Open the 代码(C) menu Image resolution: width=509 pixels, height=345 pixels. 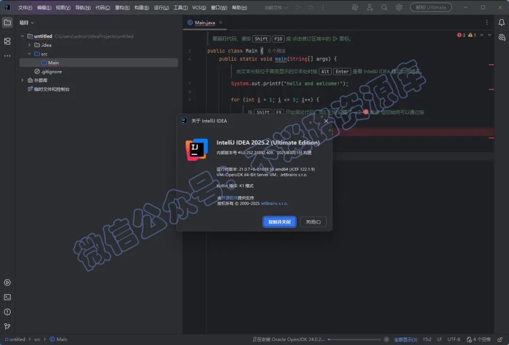tap(103, 7)
